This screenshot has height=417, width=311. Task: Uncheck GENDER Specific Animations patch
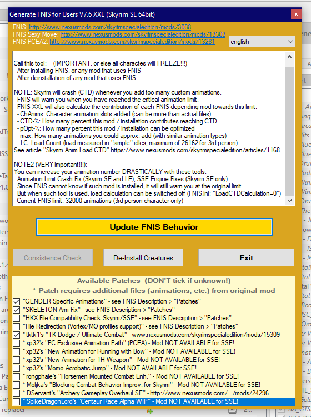(x=17, y=301)
